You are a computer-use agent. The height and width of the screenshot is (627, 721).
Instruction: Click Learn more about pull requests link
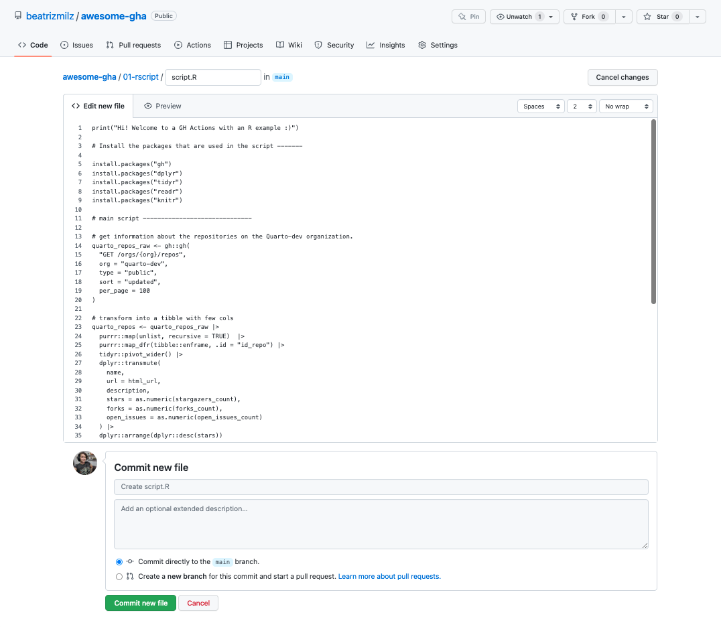[389, 576]
